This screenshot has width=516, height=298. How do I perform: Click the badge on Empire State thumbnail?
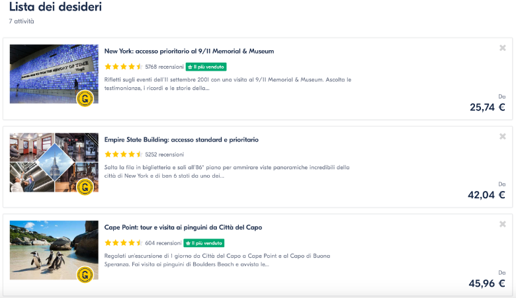point(85,187)
